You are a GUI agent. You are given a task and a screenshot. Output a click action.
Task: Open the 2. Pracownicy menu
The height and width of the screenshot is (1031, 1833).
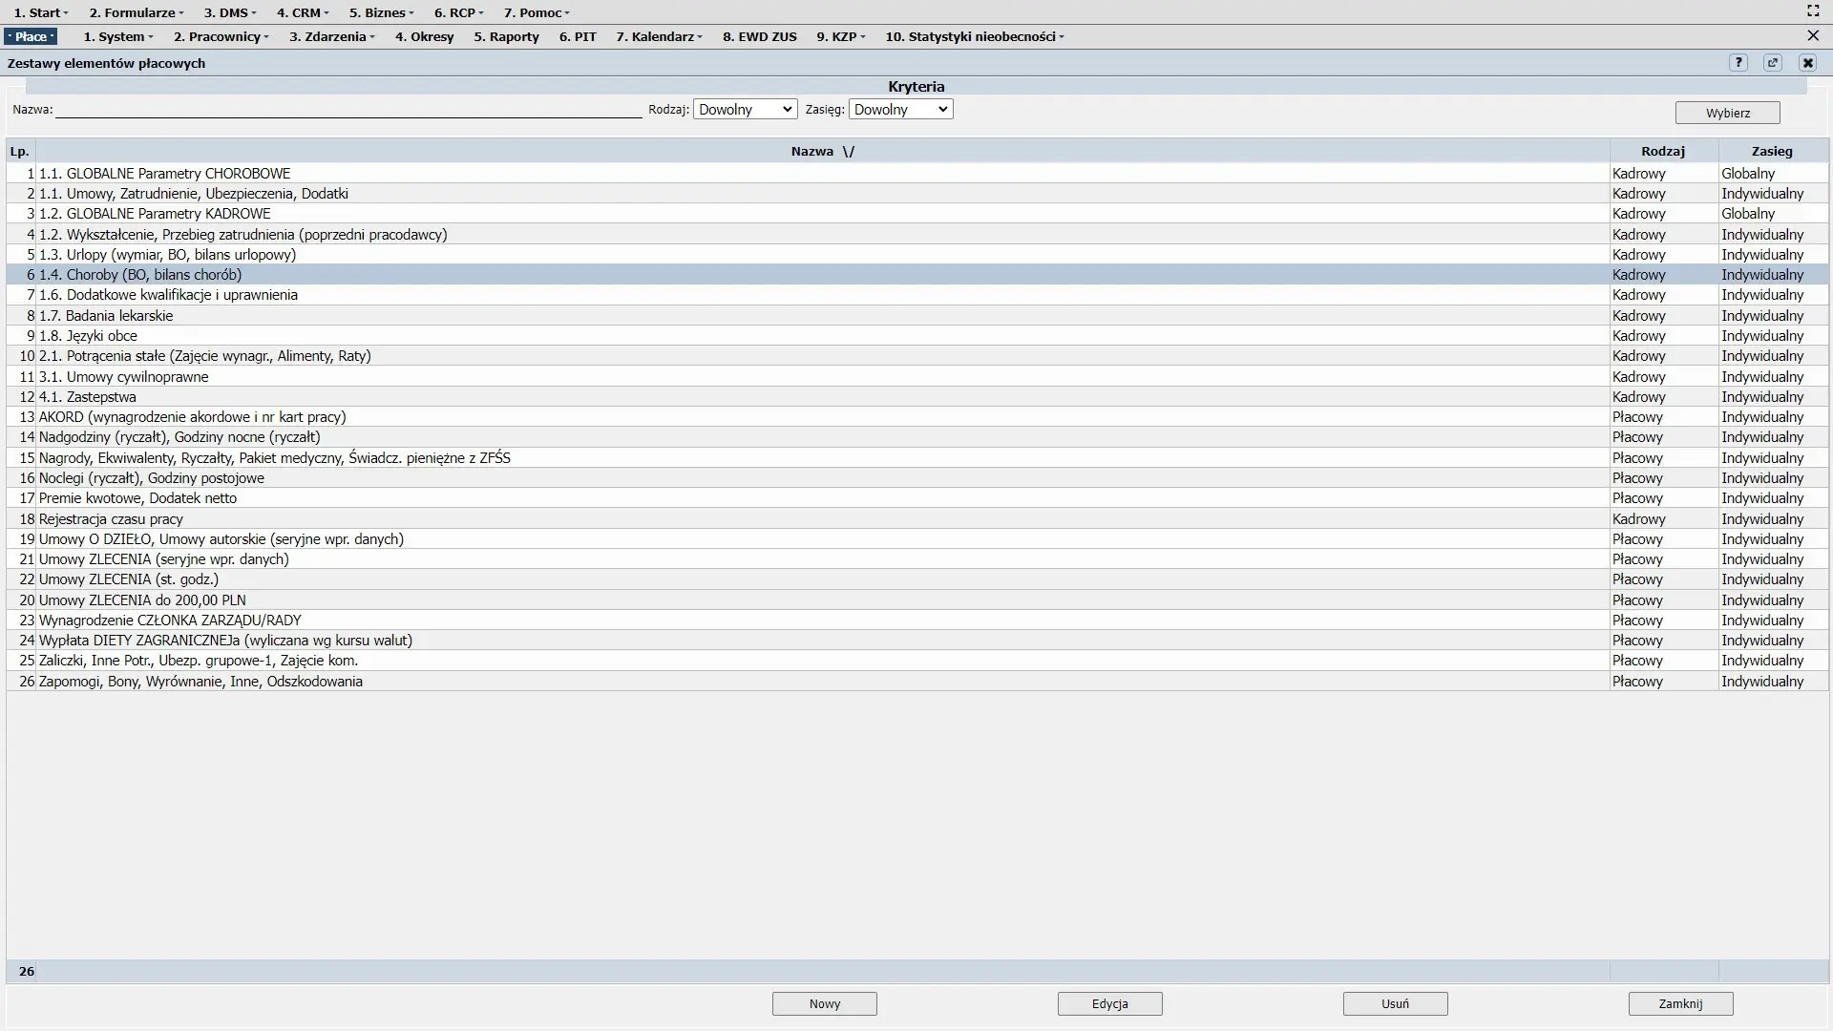point(221,36)
